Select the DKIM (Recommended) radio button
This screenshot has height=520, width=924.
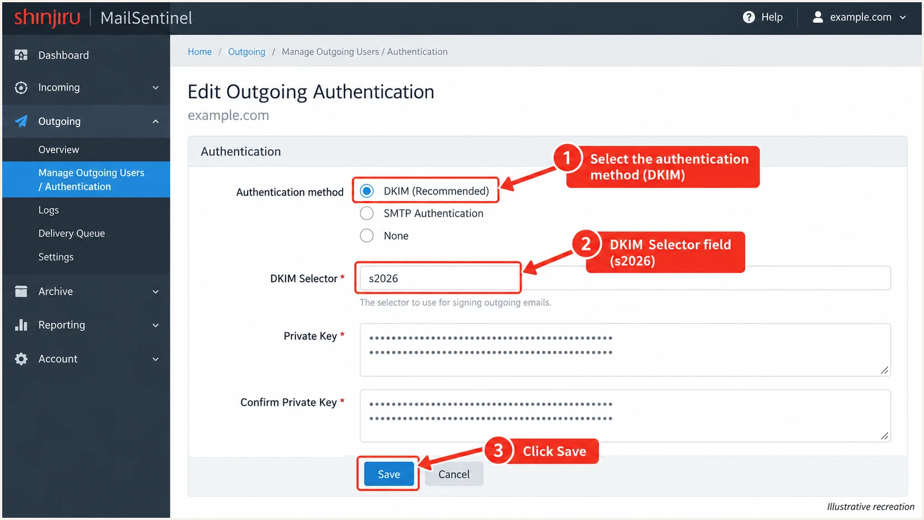click(x=366, y=191)
